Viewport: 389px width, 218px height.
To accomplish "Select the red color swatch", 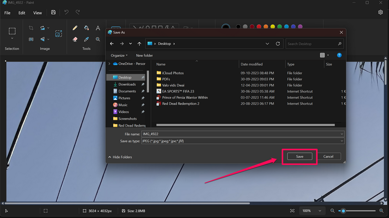I will [258, 26].
